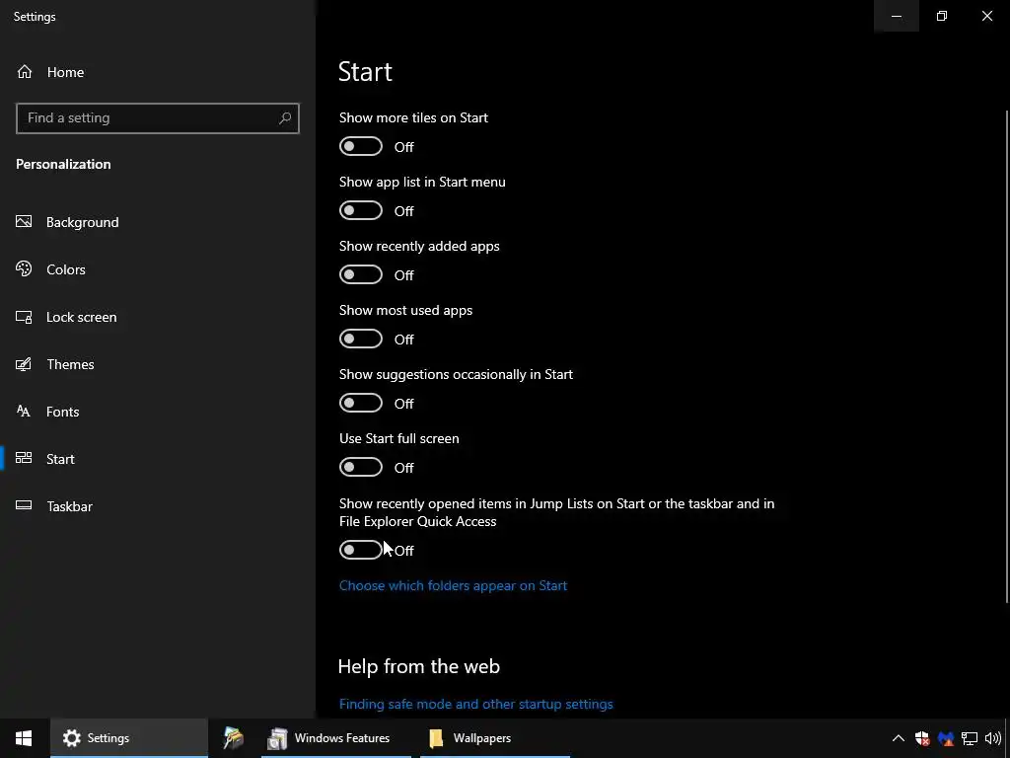This screenshot has width=1010, height=758.
Task: Click the Home house icon
Action: click(25, 71)
